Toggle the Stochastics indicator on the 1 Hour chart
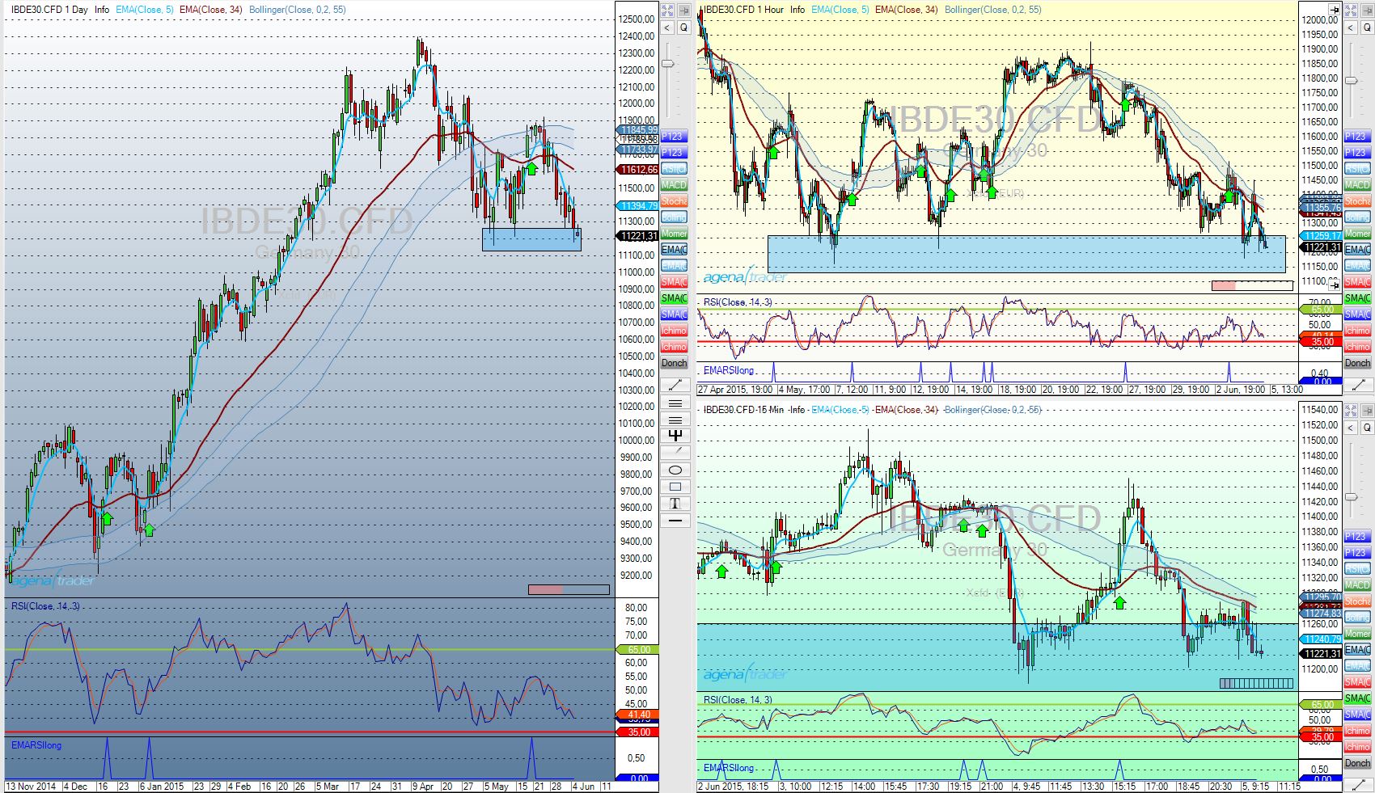Viewport: 1375px width, 793px height. [x=1357, y=201]
